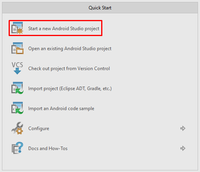
Task: Open an existing Android Studio project
Action: pyautogui.click(x=70, y=49)
